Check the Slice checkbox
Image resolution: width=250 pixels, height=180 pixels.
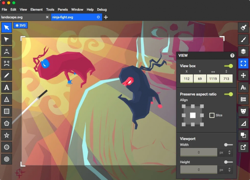click(x=212, y=115)
